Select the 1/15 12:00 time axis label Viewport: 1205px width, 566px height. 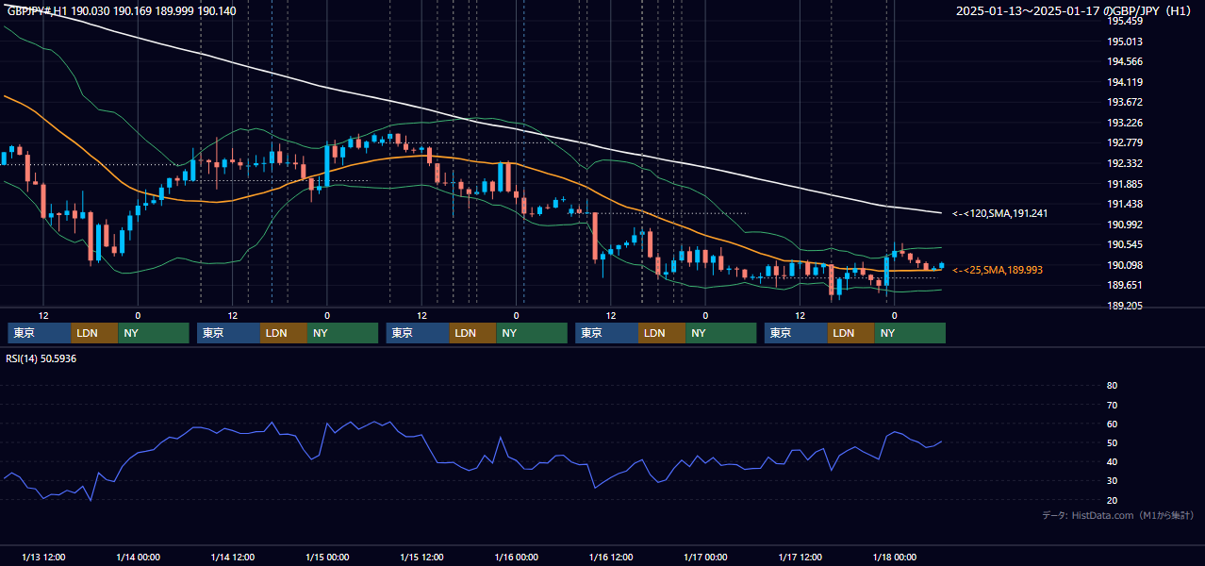click(421, 557)
